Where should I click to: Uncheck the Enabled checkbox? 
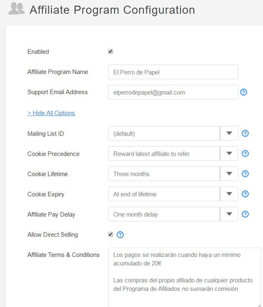[x=111, y=51]
